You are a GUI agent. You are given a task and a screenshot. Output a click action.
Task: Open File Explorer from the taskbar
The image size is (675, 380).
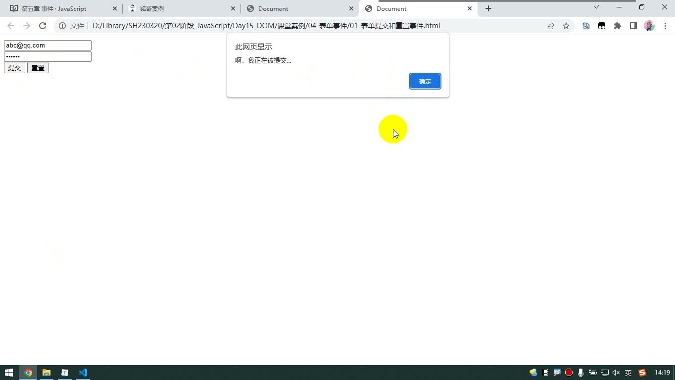47,373
